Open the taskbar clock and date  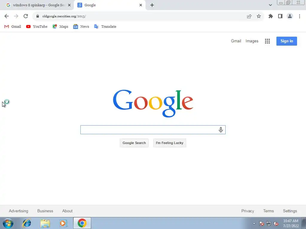pyautogui.click(x=291, y=223)
